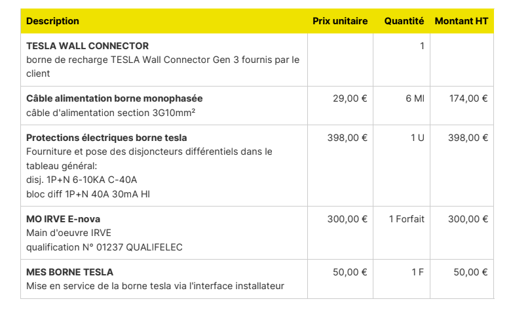Click the qualification N° 01237 QUALIFELEC line
The height and width of the screenshot is (318, 511).
(104, 248)
